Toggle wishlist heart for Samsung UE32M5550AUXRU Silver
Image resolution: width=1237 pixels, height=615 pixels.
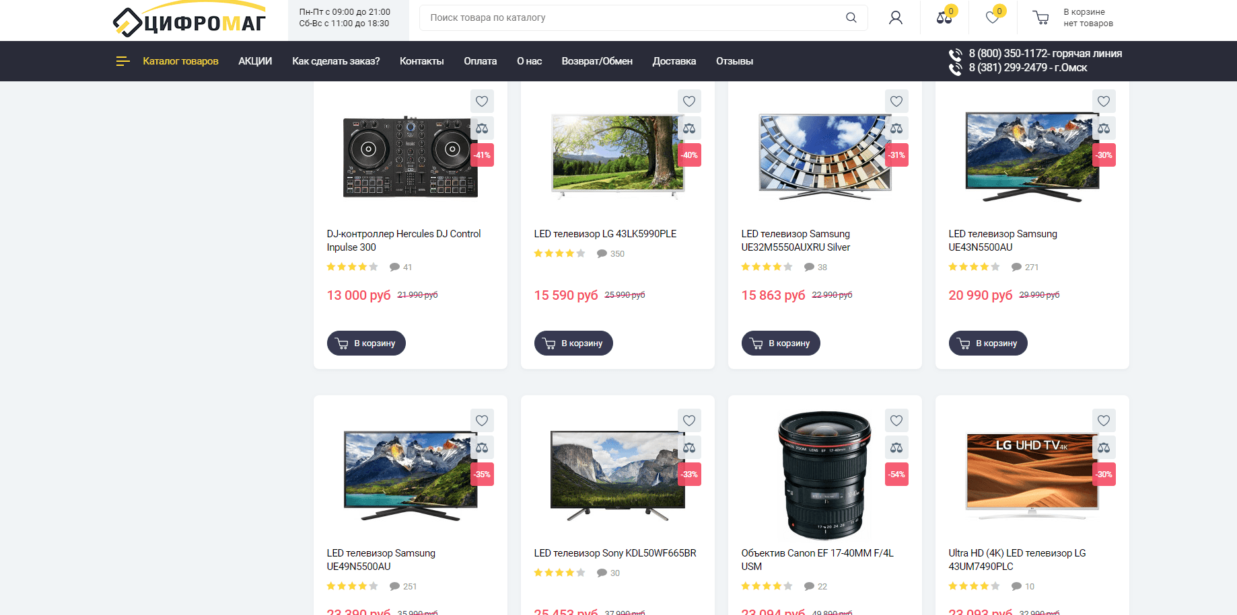click(896, 101)
